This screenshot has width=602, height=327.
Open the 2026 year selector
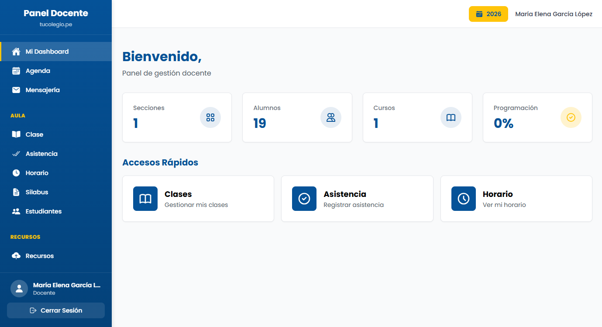click(488, 14)
